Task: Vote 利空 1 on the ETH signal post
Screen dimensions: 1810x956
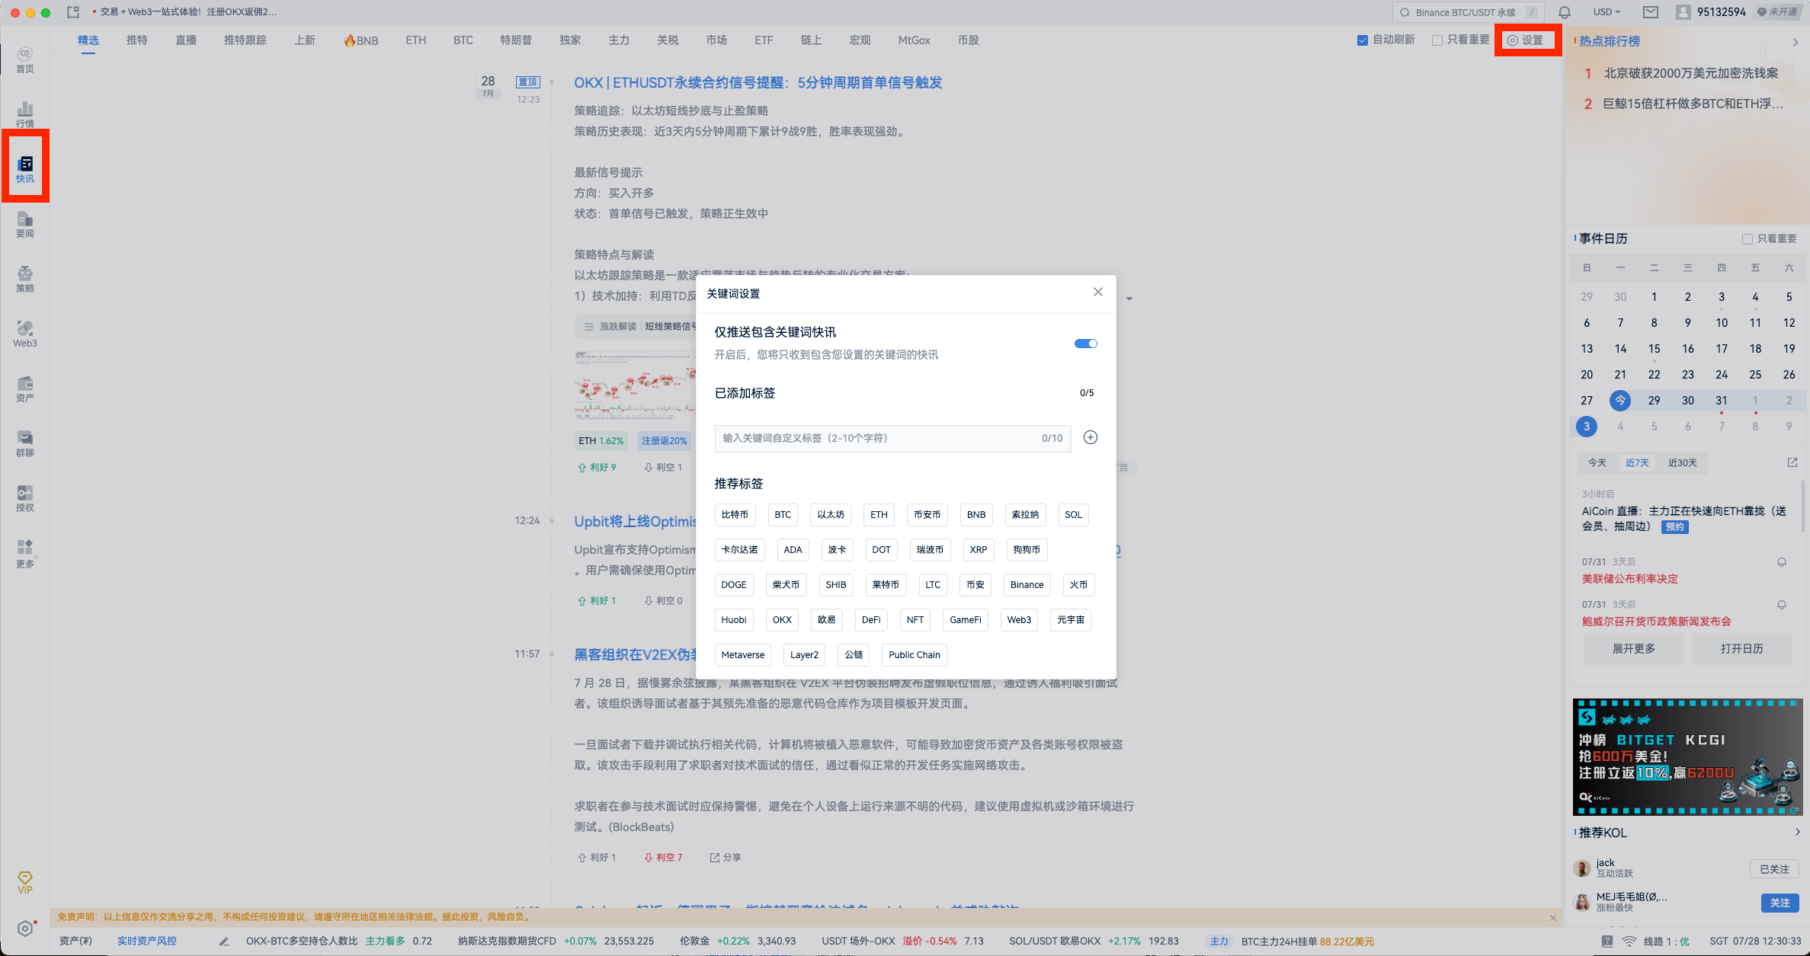Action: [x=663, y=468]
